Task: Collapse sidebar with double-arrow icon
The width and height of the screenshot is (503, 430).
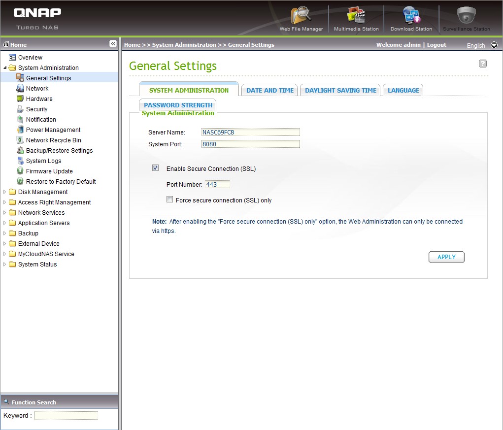Action: pos(113,44)
